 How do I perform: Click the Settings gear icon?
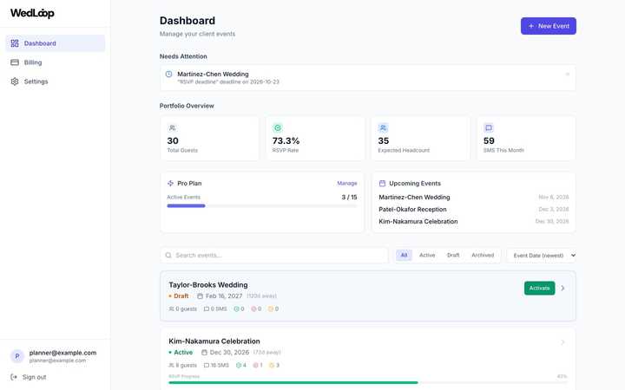tap(15, 81)
